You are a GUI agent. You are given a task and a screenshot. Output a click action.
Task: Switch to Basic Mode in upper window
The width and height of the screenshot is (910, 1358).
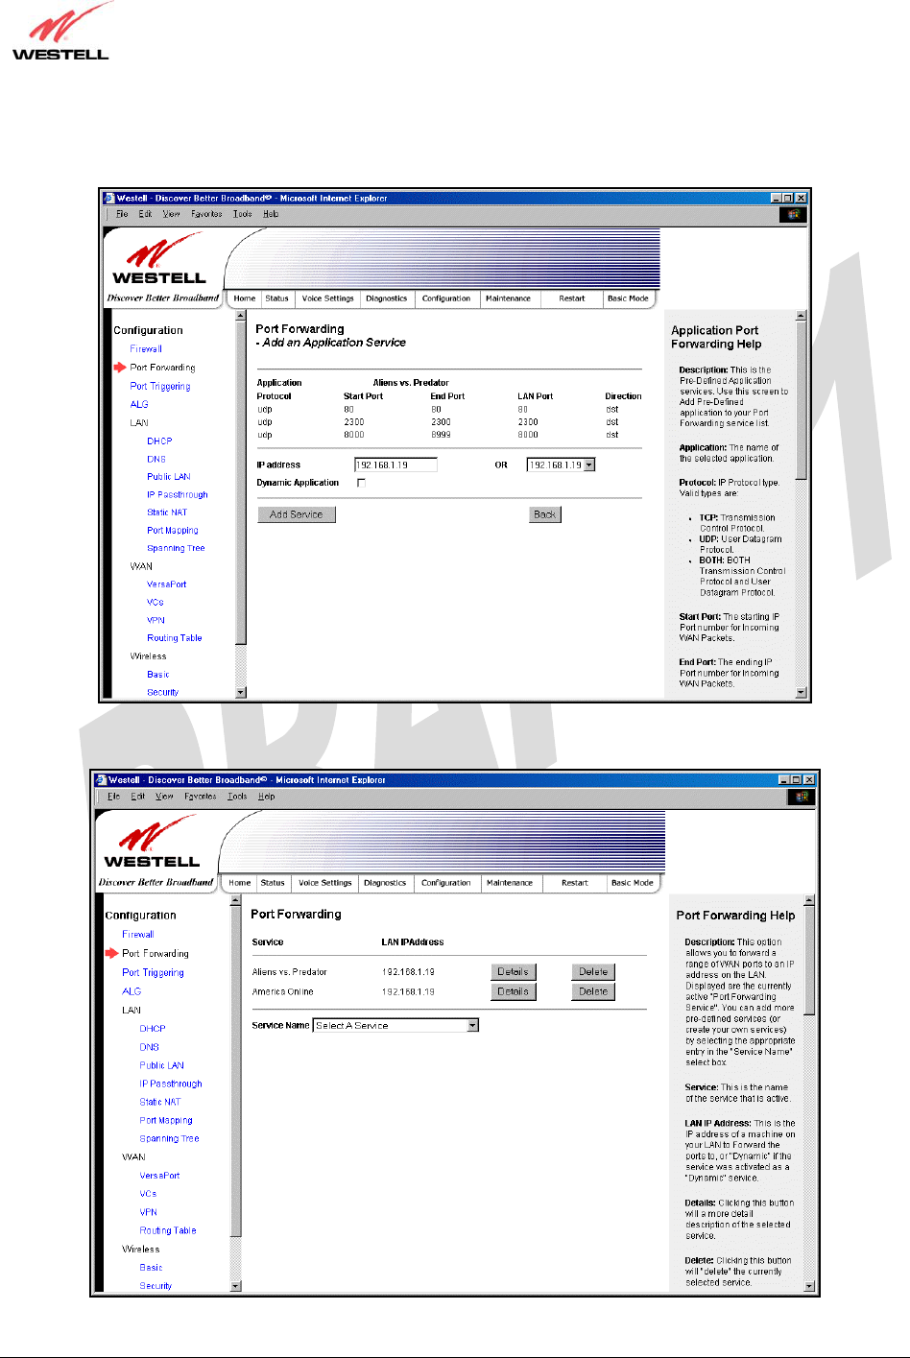click(628, 298)
